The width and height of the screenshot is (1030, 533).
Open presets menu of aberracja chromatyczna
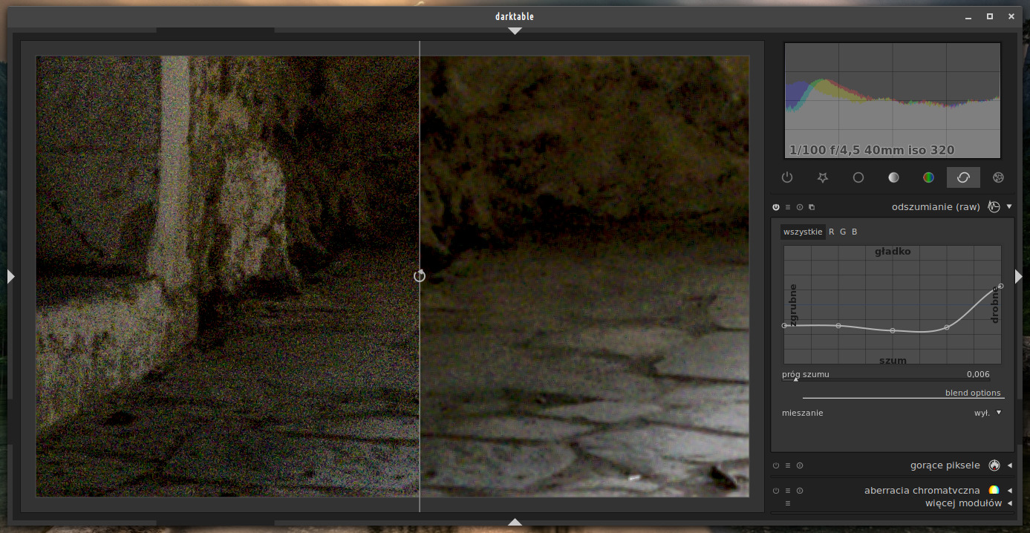pyautogui.click(x=788, y=491)
